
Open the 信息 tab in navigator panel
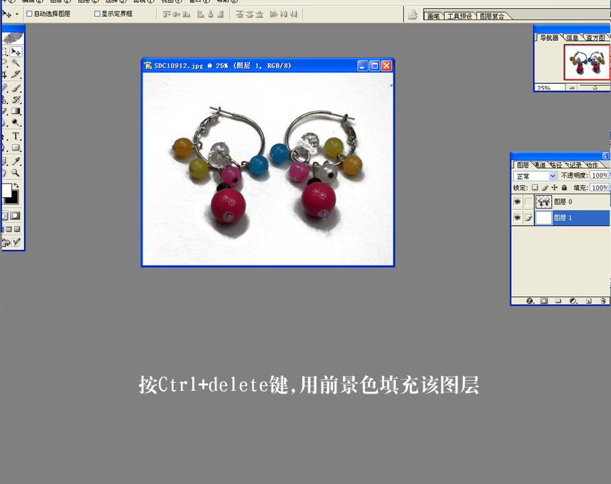(572, 38)
